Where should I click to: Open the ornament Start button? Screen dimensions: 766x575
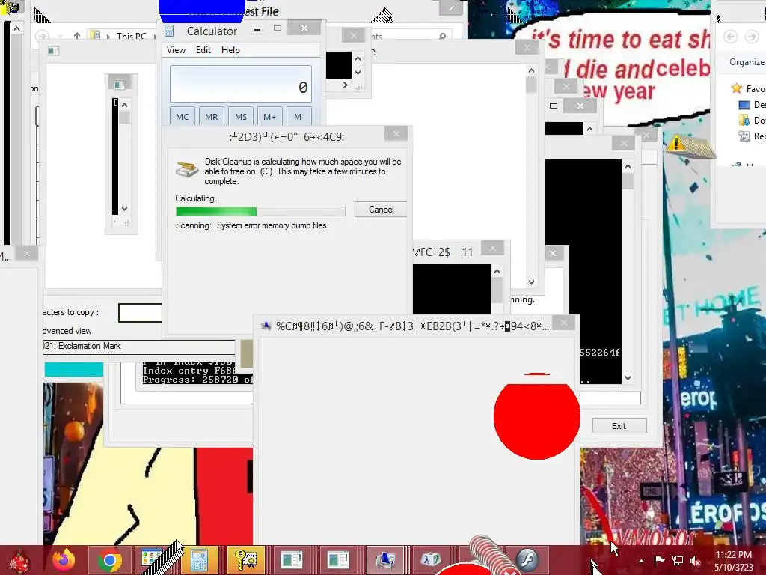20,562
